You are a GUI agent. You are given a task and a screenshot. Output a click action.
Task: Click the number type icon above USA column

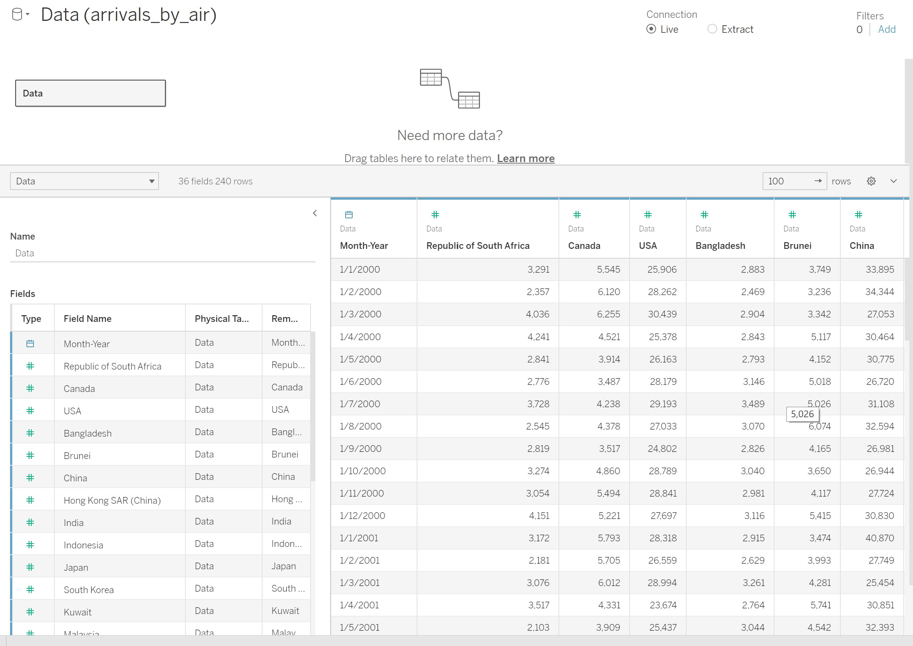pyautogui.click(x=648, y=215)
